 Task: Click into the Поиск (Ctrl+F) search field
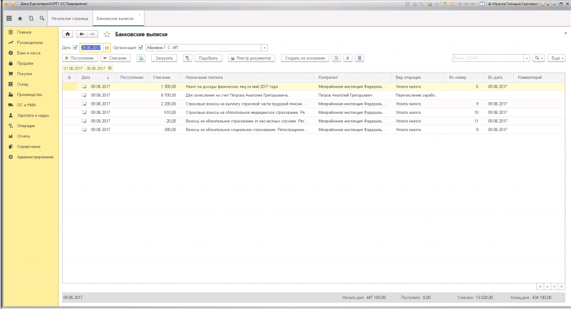point(488,58)
